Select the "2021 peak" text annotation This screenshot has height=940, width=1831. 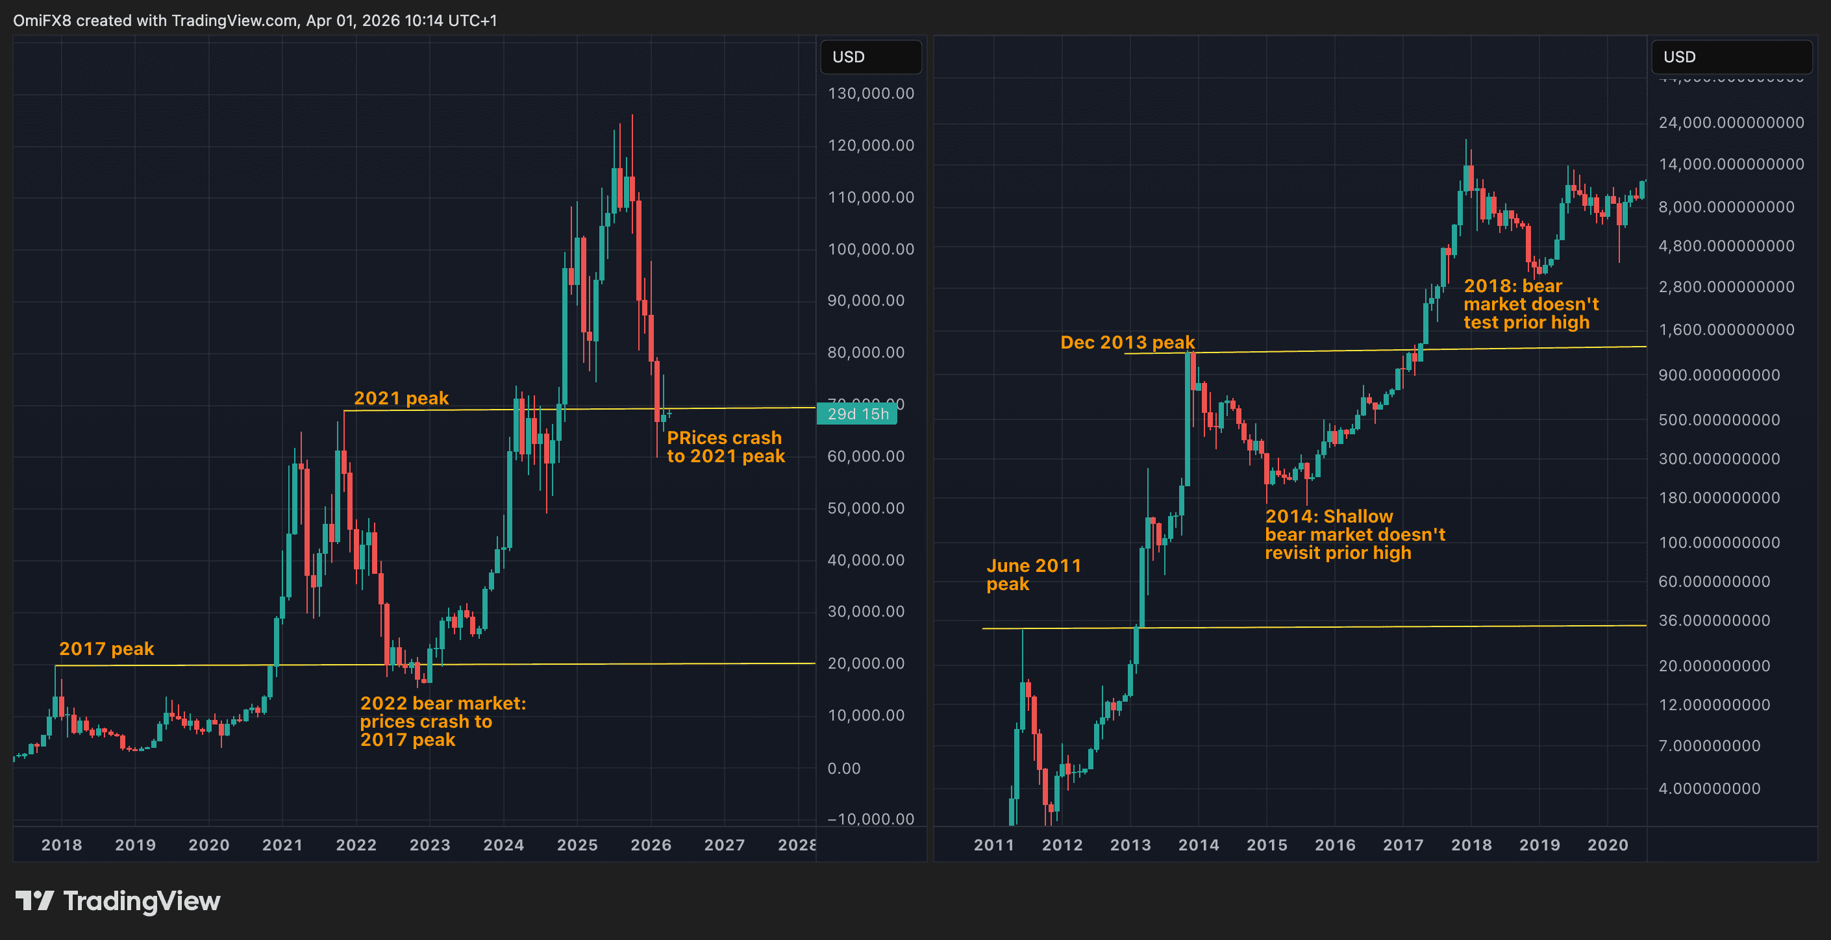[401, 398]
